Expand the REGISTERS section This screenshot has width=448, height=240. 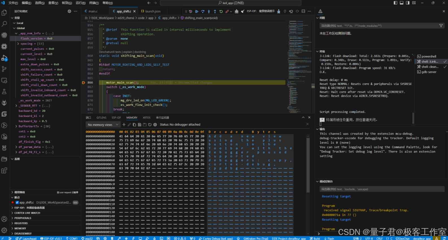pyautogui.click(x=45, y=223)
